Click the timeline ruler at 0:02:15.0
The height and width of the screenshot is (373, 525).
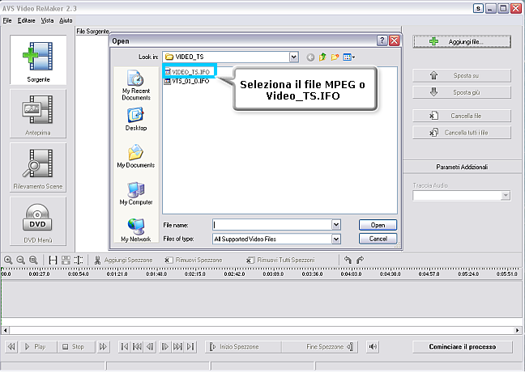pos(195,273)
